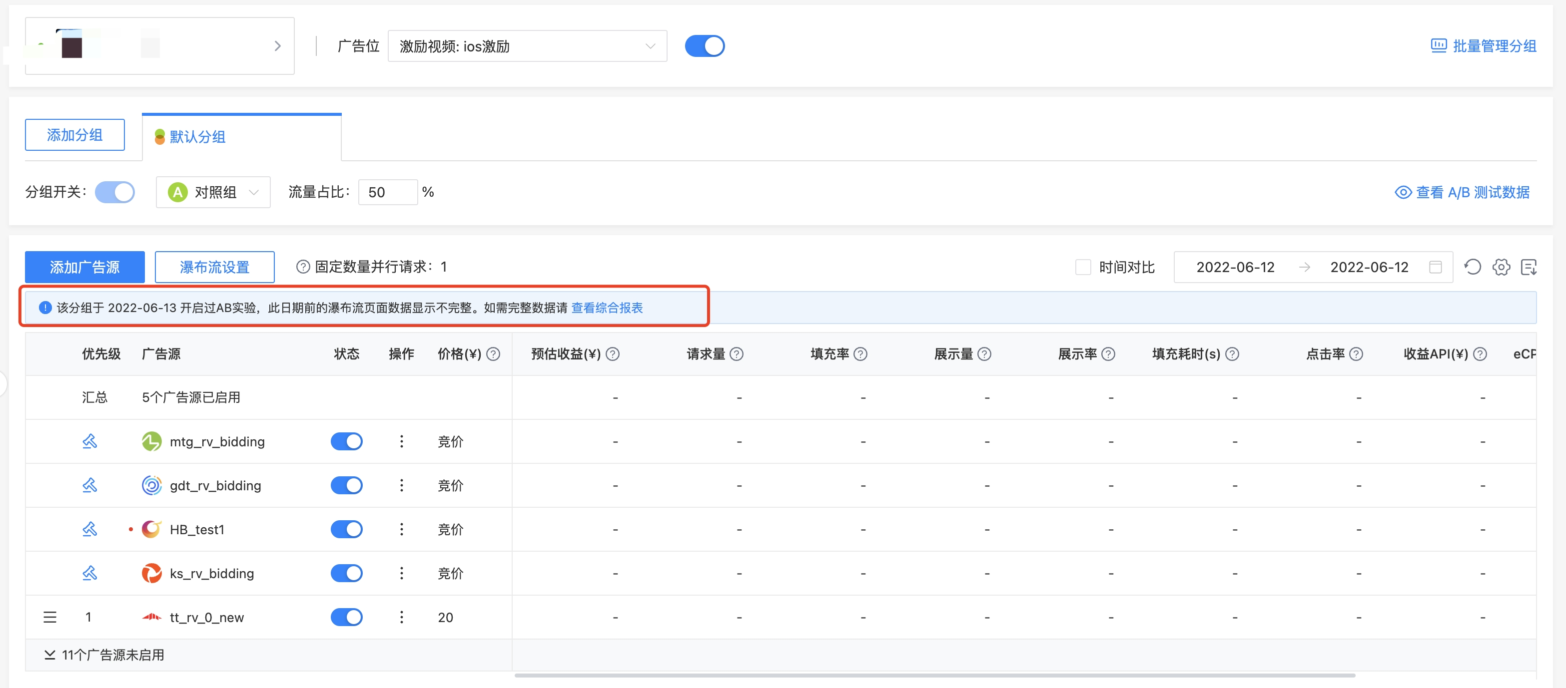Open the 查看综合报表 link
The image size is (1566, 688).
[x=607, y=308]
